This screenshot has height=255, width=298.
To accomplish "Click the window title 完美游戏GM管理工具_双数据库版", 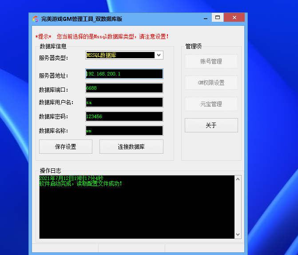I will (82, 19).
